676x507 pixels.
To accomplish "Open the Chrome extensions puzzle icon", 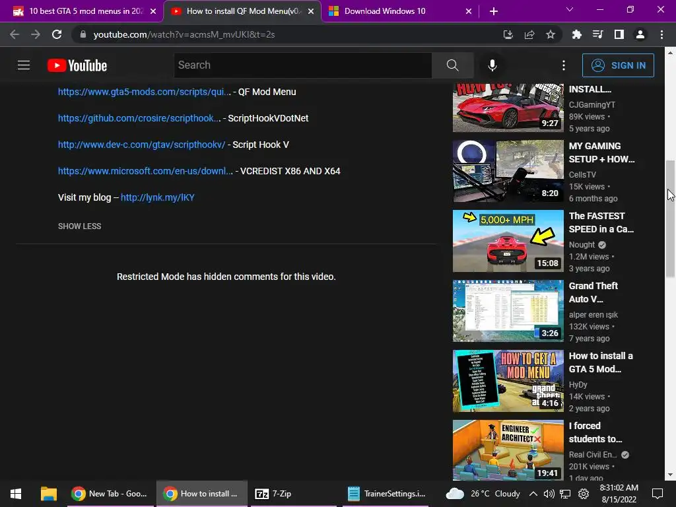I will [576, 34].
